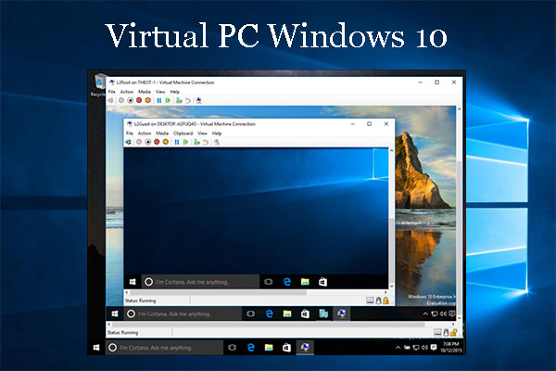The image size is (556, 371).
Task: Open Media menu in L2Guest window
Action: [162, 134]
